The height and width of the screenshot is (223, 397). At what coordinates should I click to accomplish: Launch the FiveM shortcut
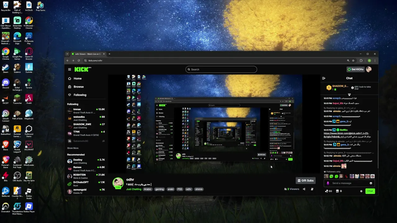tap(29, 99)
